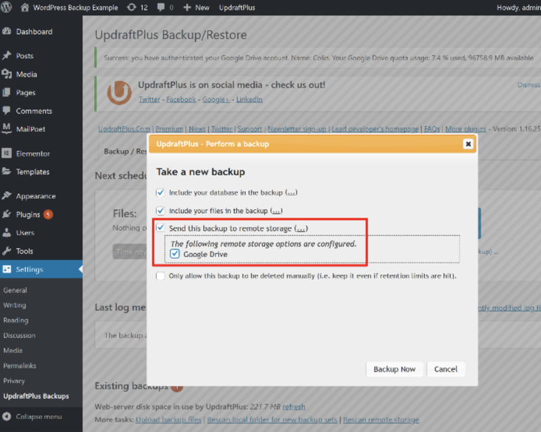Open UpdraftPlus Backups in the Settings submenu
The width and height of the screenshot is (541, 432).
click(x=37, y=396)
